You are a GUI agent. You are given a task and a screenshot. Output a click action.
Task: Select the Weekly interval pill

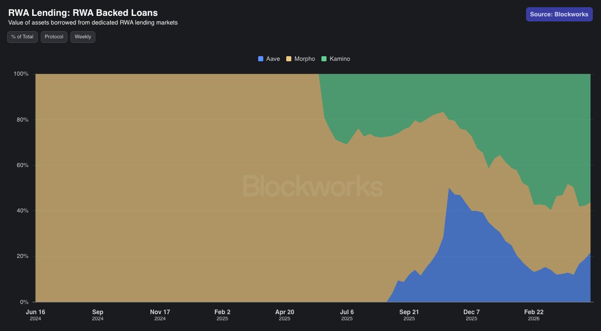(83, 37)
